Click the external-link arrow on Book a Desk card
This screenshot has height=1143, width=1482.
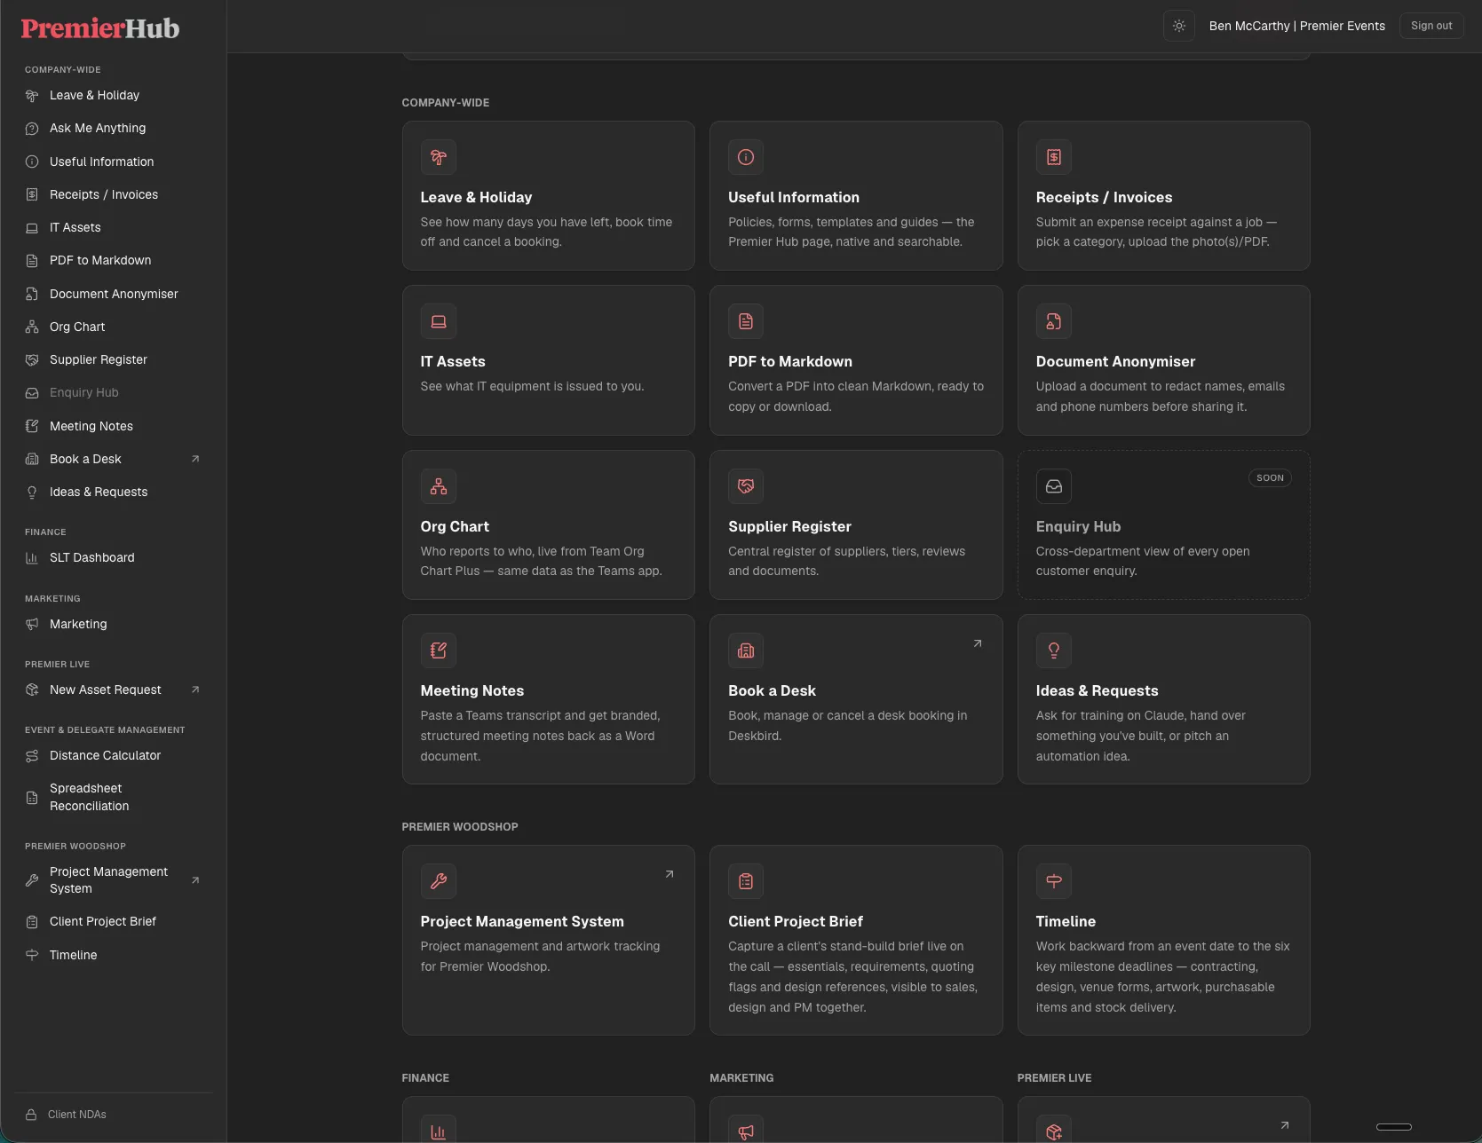(978, 643)
